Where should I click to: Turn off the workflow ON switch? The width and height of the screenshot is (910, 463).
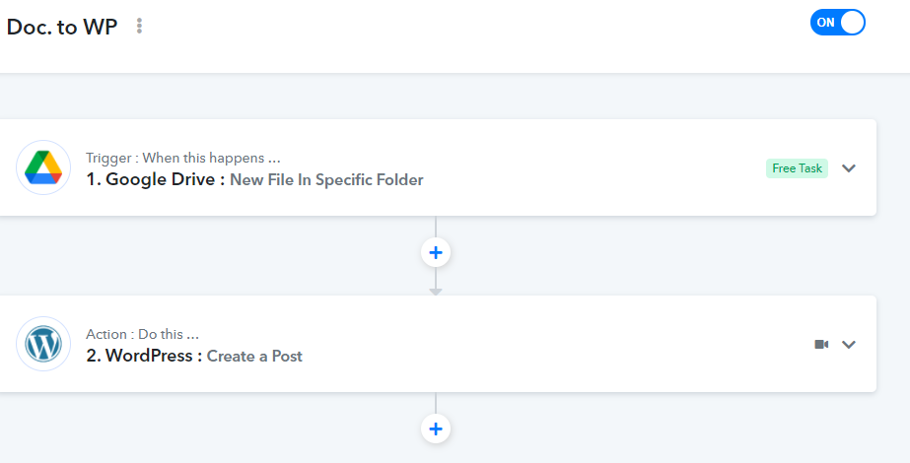tap(837, 23)
